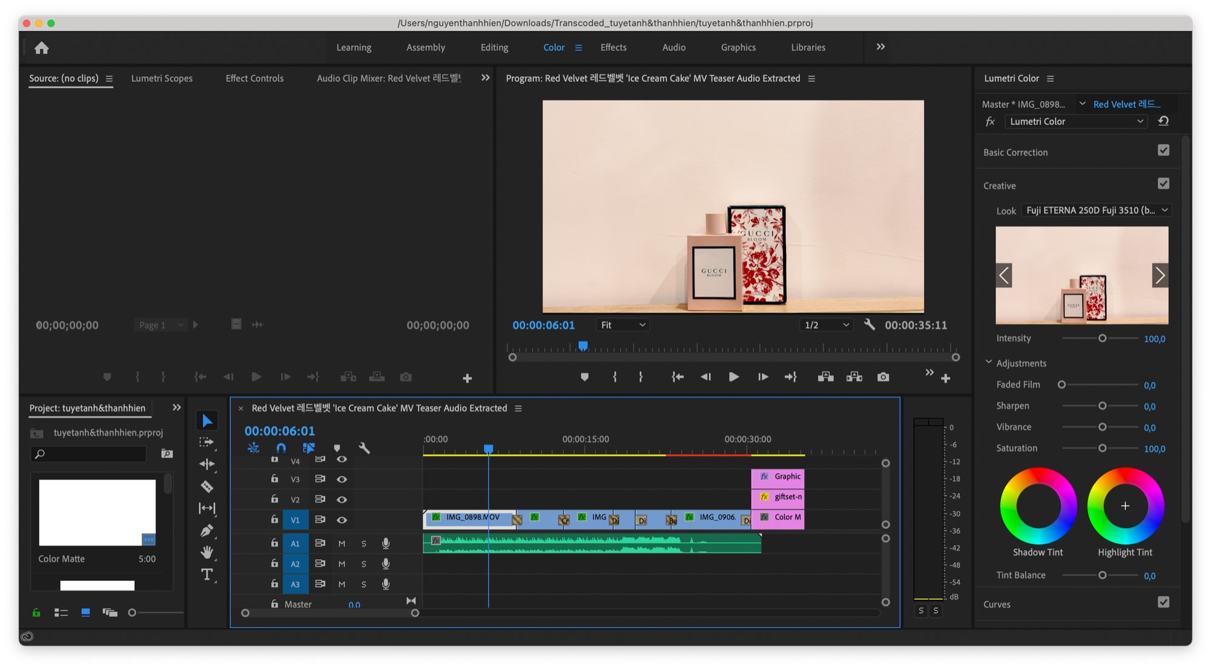Select the Razor tool
The image size is (1211, 668).
(206, 486)
